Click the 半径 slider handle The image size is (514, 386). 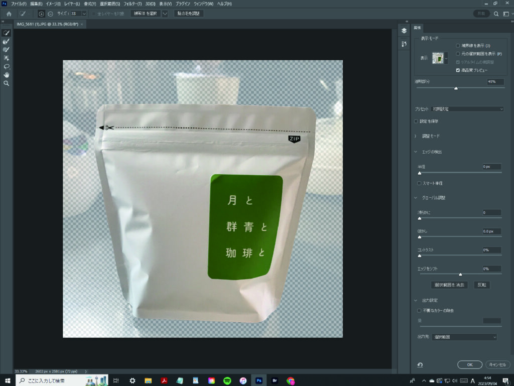[x=420, y=173]
